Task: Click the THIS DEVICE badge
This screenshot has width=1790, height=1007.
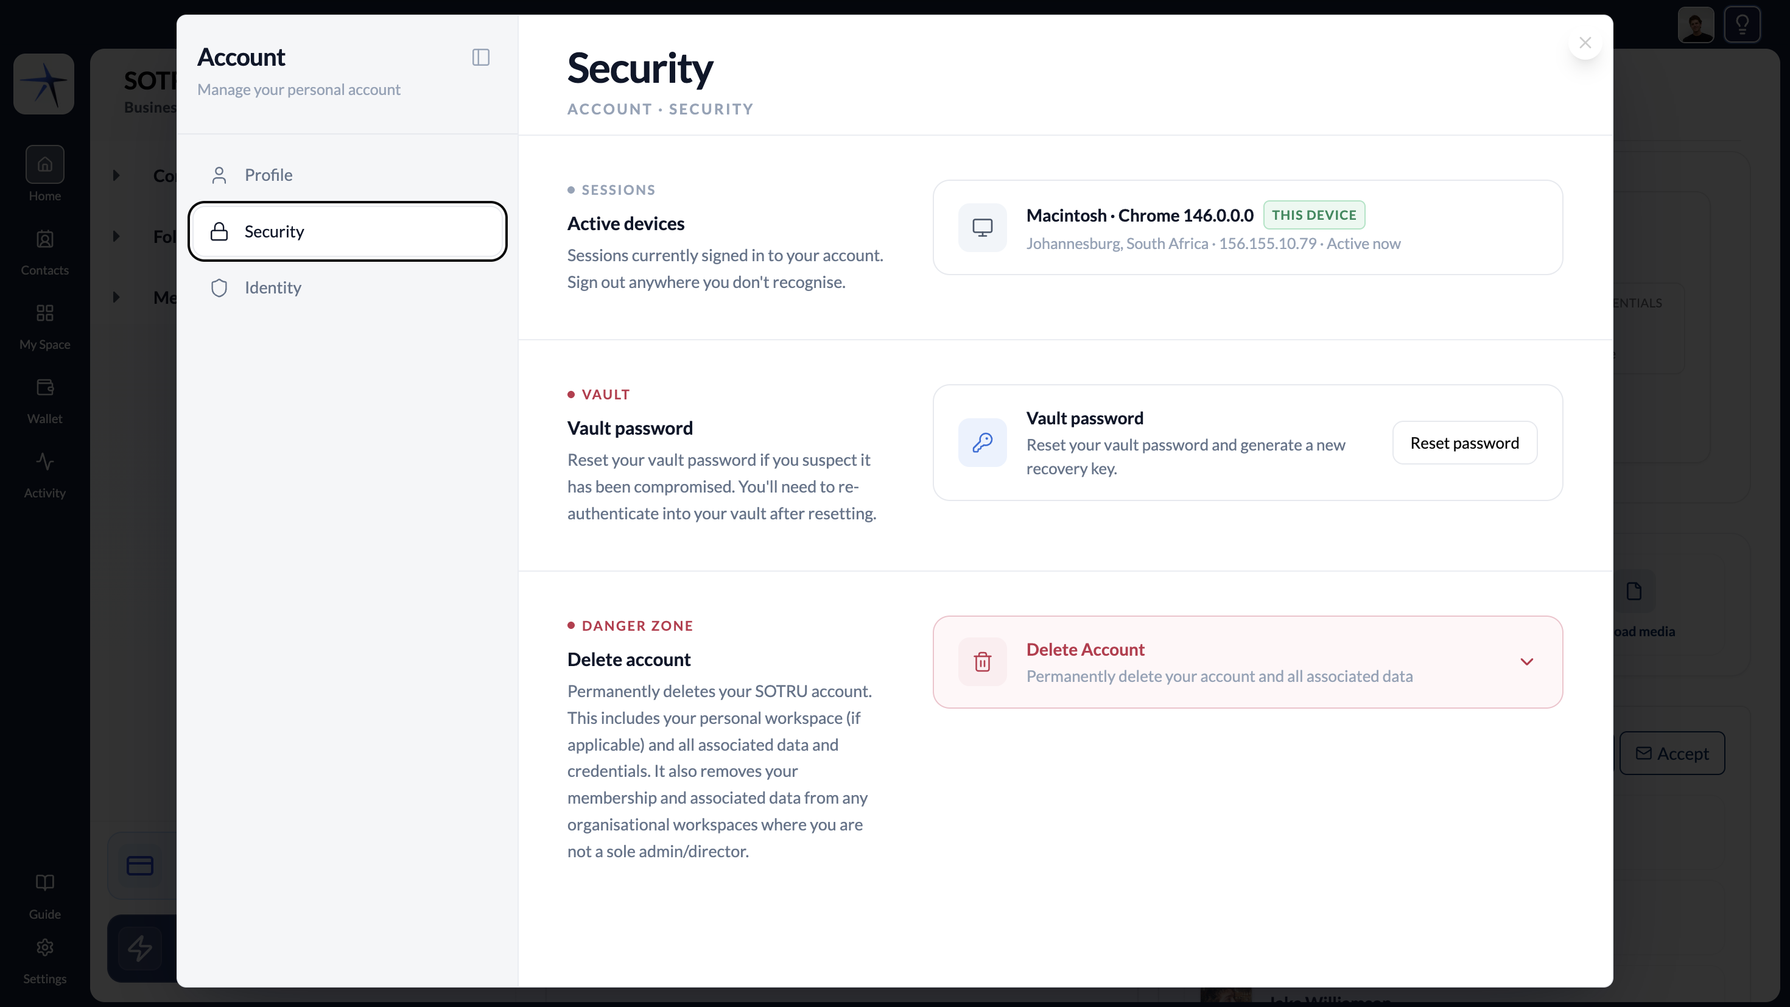Action: [1314, 215]
